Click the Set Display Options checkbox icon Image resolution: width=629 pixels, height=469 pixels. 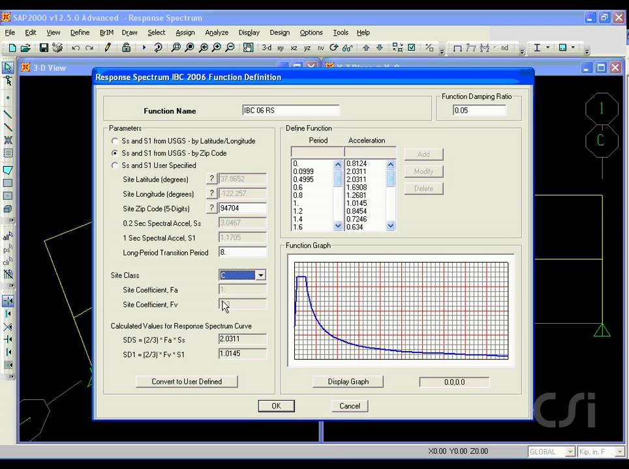(x=412, y=48)
